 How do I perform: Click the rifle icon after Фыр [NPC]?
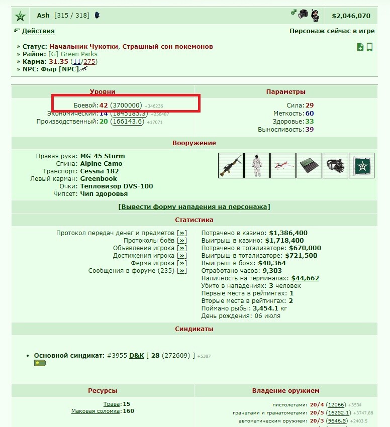pyautogui.click(x=83, y=69)
